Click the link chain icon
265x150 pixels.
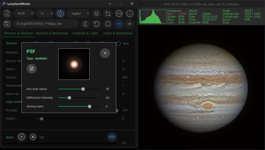click(x=112, y=137)
